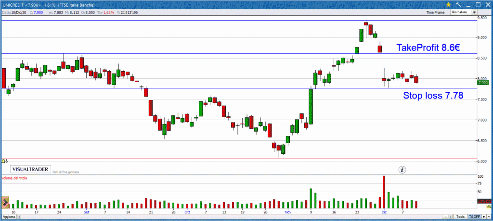
Task: Click the tallest red volume bar at Dic
Action: (x=384, y=192)
